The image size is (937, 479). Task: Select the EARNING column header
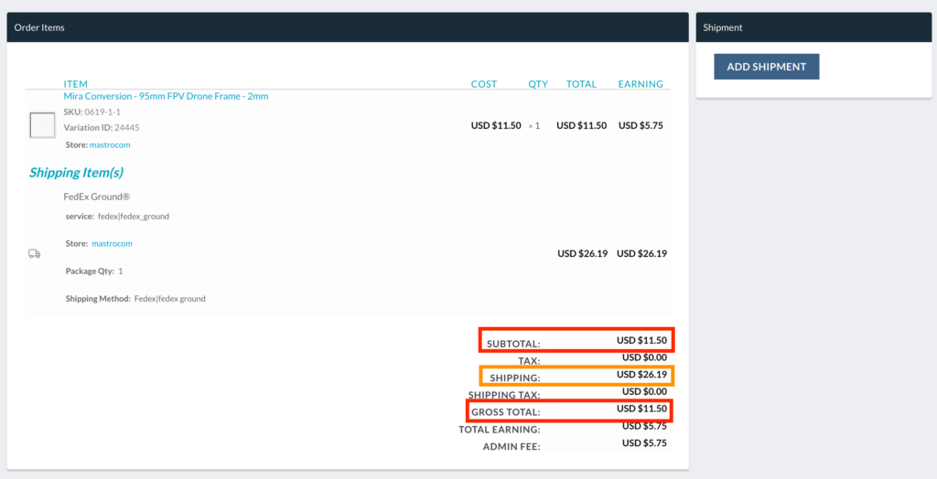[x=641, y=84]
